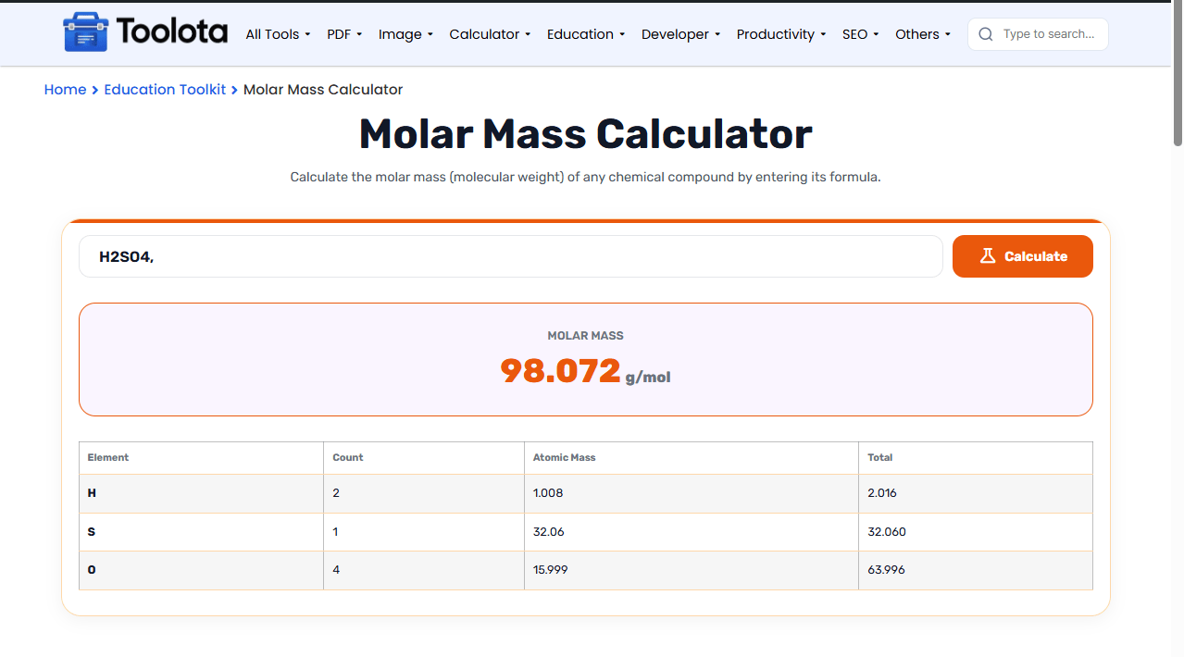Click atomic mass value 15.999

click(551, 570)
